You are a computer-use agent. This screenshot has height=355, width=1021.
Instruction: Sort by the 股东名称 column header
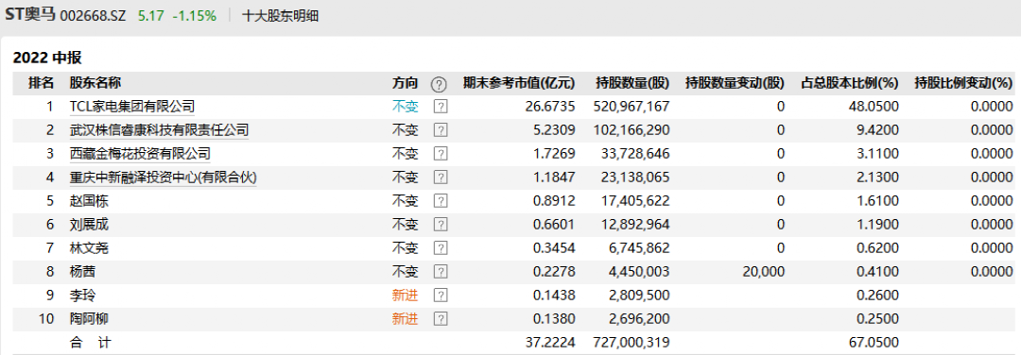95,83
